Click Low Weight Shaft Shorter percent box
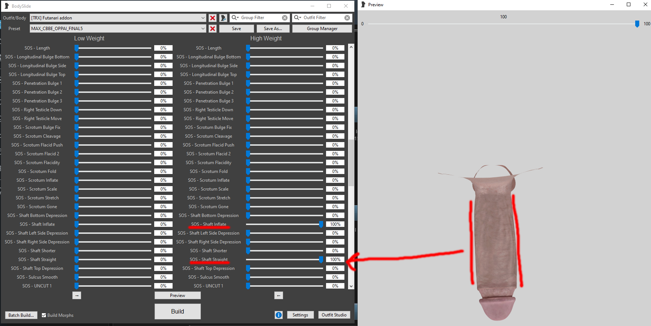This screenshot has width=651, height=326. pyautogui.click(x=163, y=251)
